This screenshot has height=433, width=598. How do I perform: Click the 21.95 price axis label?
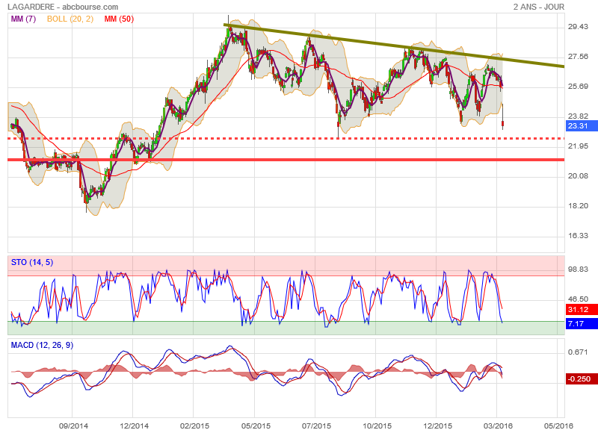(x=578, y=146)
